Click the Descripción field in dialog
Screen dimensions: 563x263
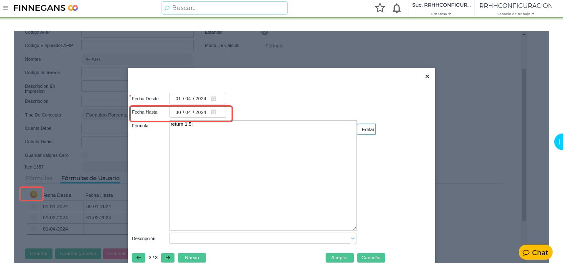coord(263,238)
